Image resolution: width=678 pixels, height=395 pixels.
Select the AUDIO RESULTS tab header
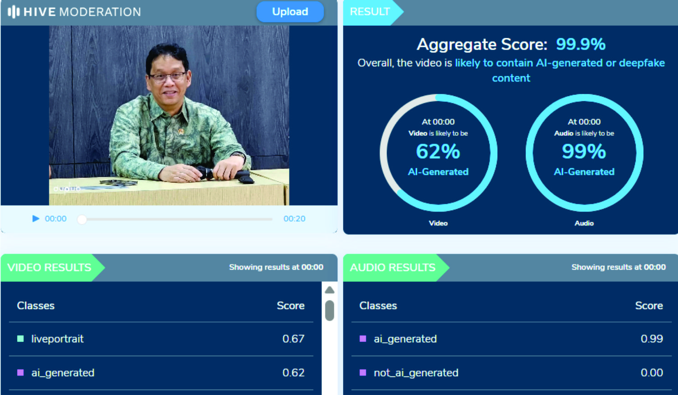pyautogui.click(x=392, y=267)
